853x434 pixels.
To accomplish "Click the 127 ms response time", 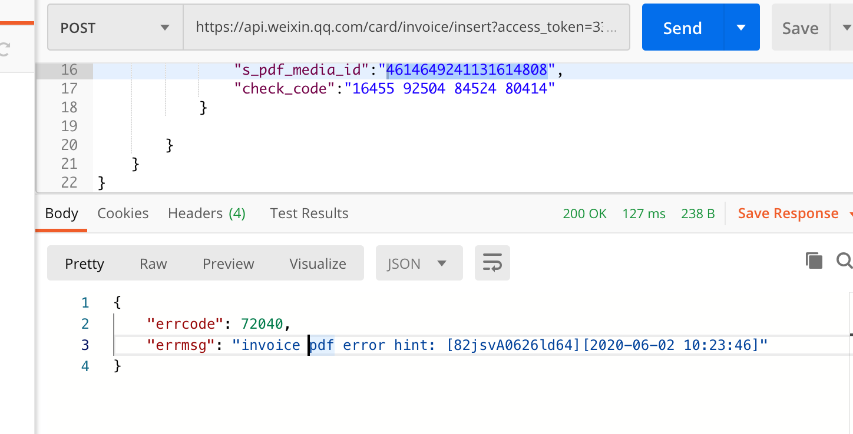I will tap(644, 213).
